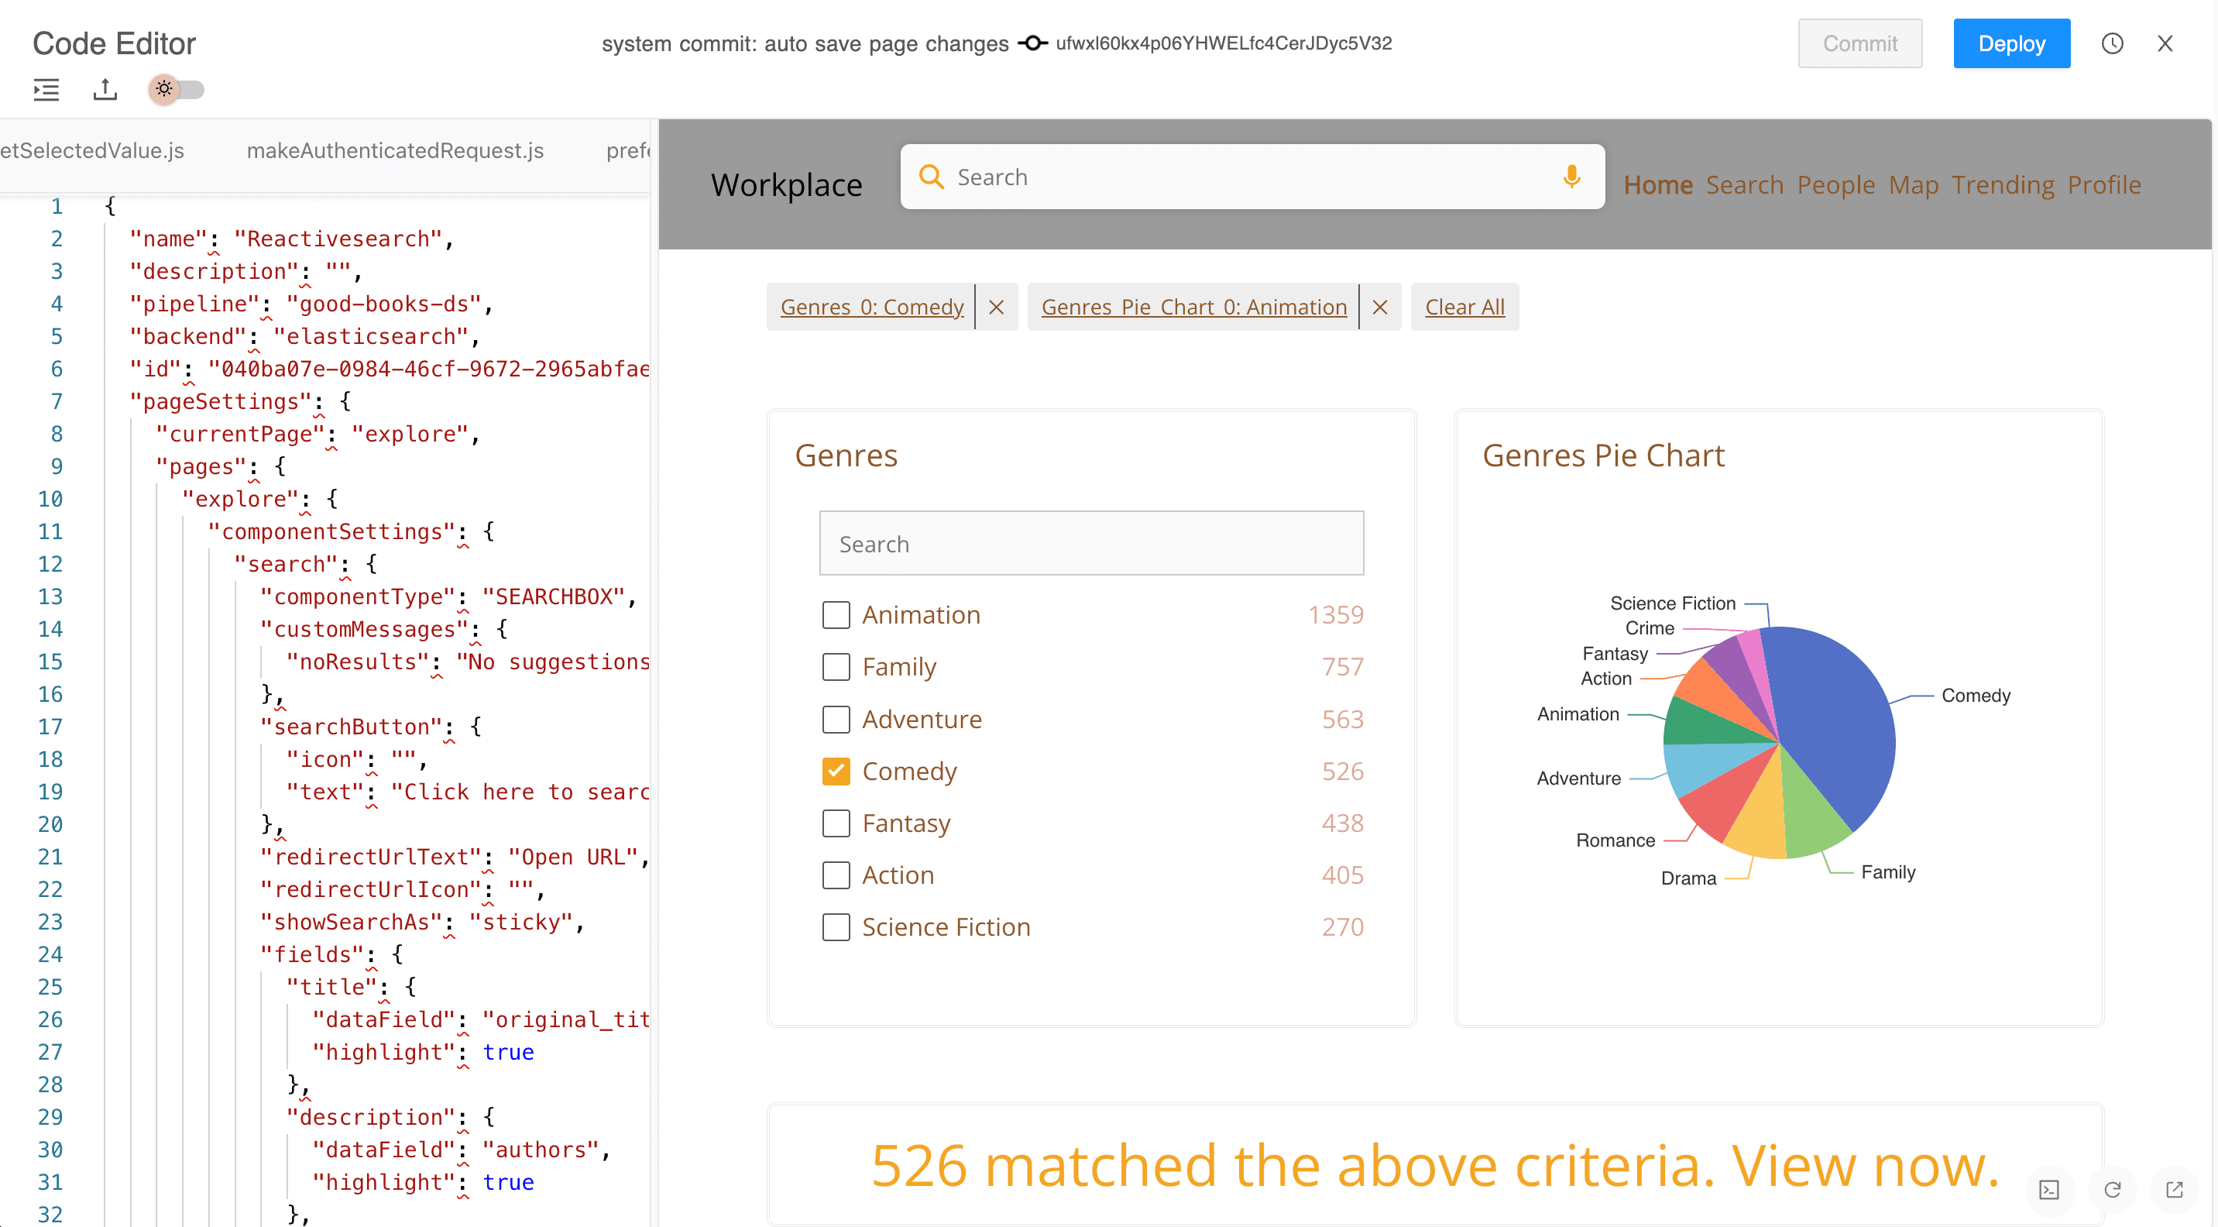2218x1227 pixels.
Task: Refresh the preview with the reload icon
Action: pos(2113,1190)
